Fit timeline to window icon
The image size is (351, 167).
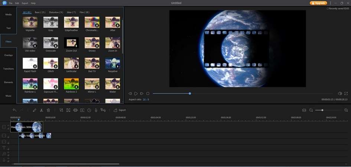(304, 110)
